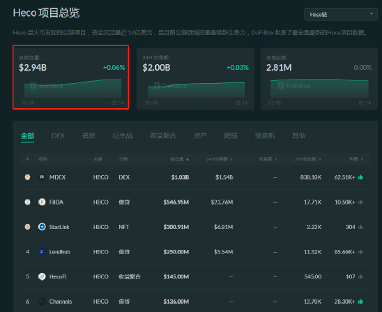
Task: Switch to the 收益聚合 tab
Action: point(163,135)
